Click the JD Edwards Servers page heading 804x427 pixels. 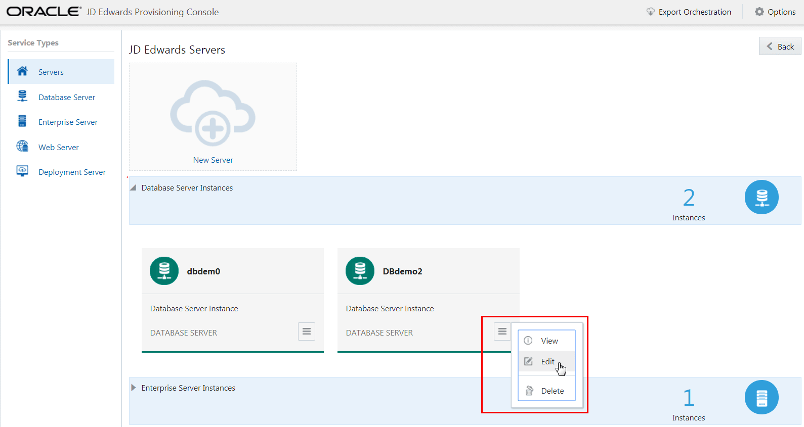coord(177,50)
